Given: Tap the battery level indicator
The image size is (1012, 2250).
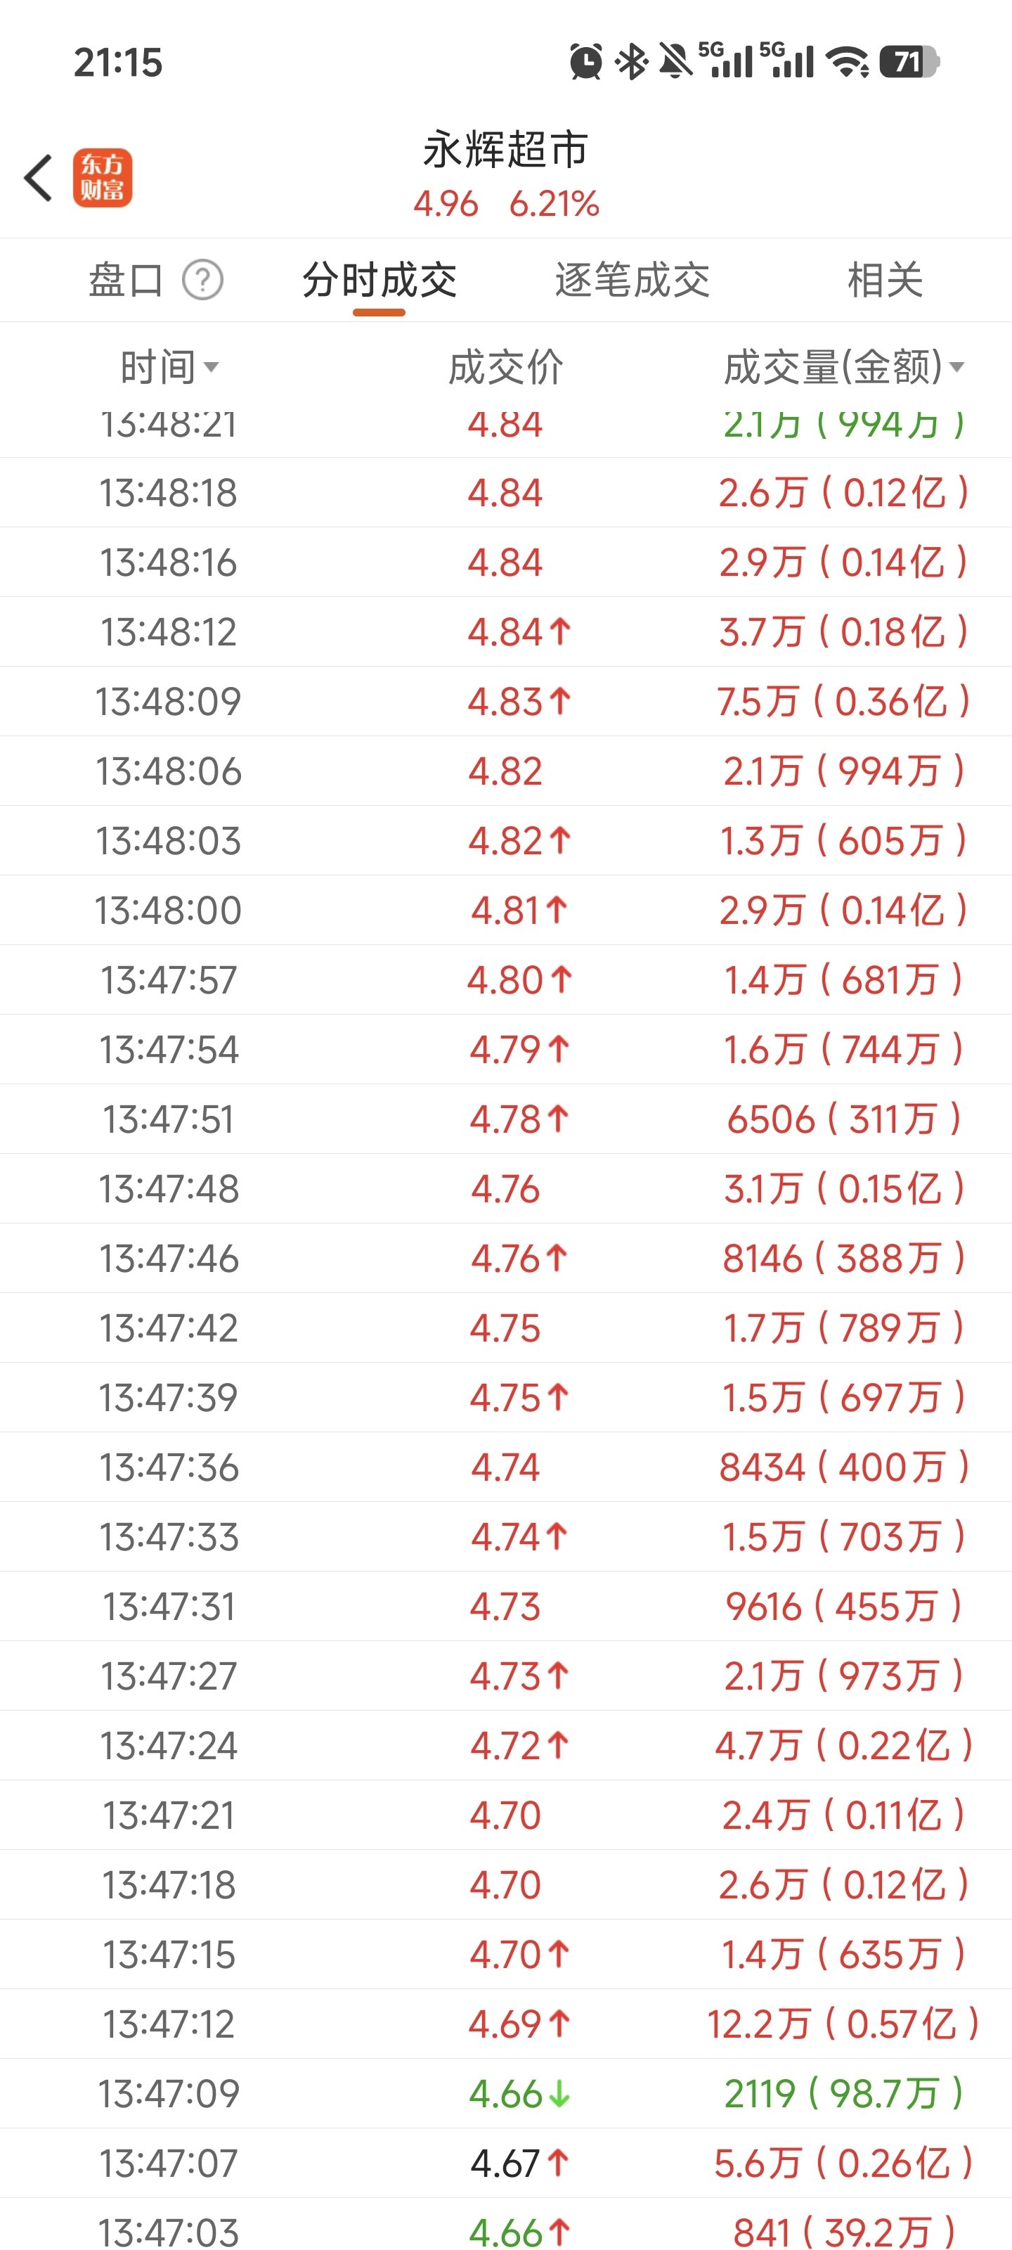Looking at the screenshot, I should [908, 62].
